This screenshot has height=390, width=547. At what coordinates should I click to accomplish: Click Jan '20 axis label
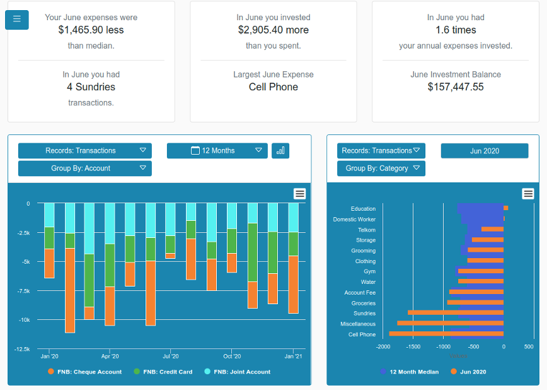(x=49, y=356)
